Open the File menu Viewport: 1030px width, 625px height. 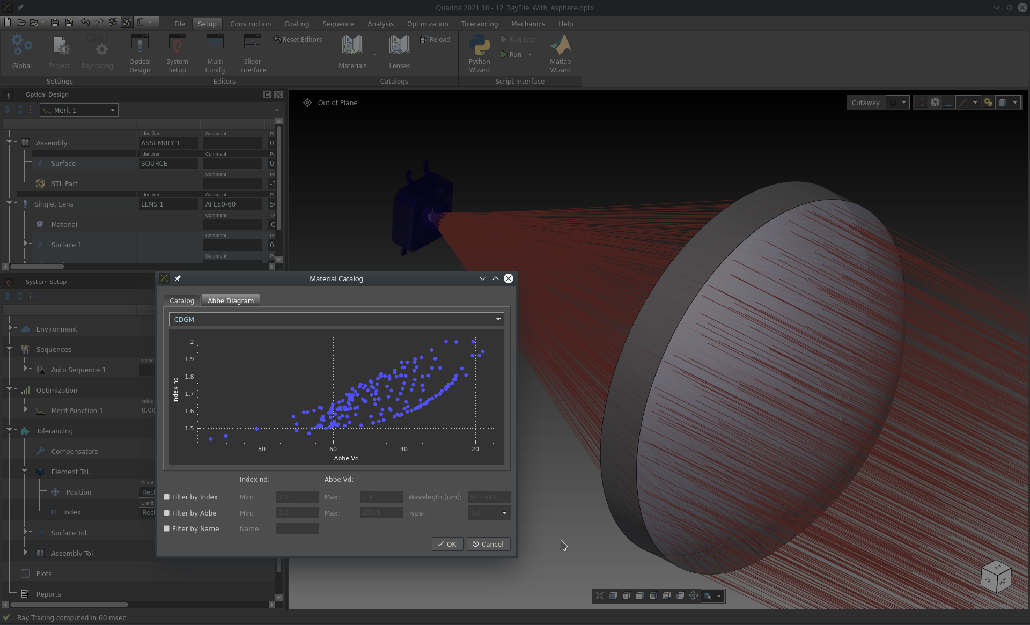[180, 24]
